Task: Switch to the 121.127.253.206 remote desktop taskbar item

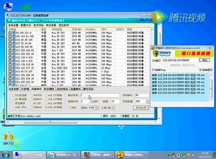Action: click(x=29, y=155)
